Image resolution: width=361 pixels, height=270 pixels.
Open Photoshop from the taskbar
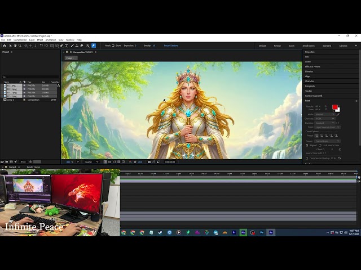coord(262,232)
